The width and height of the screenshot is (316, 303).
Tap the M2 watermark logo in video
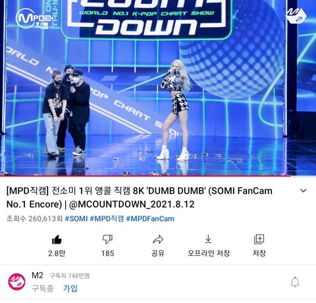click(x=296, y=15)
